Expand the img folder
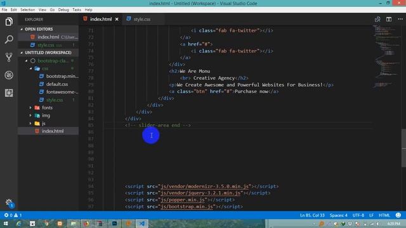This screenshot has width=406, height=228. (x=48, y=115)
